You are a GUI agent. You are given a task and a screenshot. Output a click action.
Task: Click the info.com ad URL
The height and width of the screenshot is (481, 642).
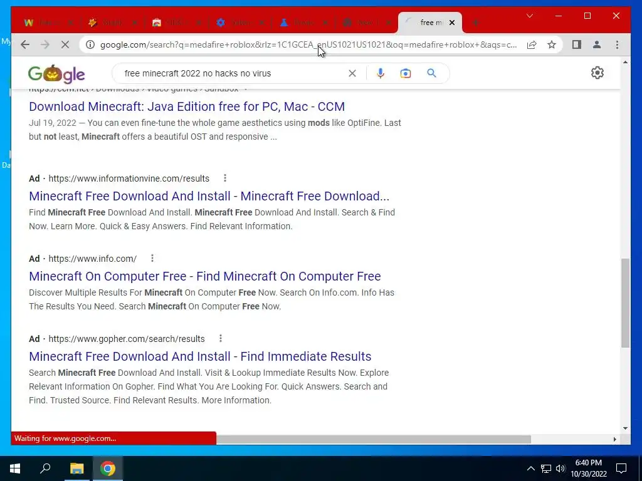point(93,259)
